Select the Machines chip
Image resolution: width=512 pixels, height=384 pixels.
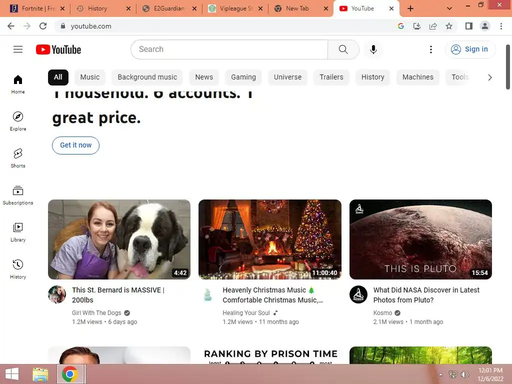click(x=418, y=77)
